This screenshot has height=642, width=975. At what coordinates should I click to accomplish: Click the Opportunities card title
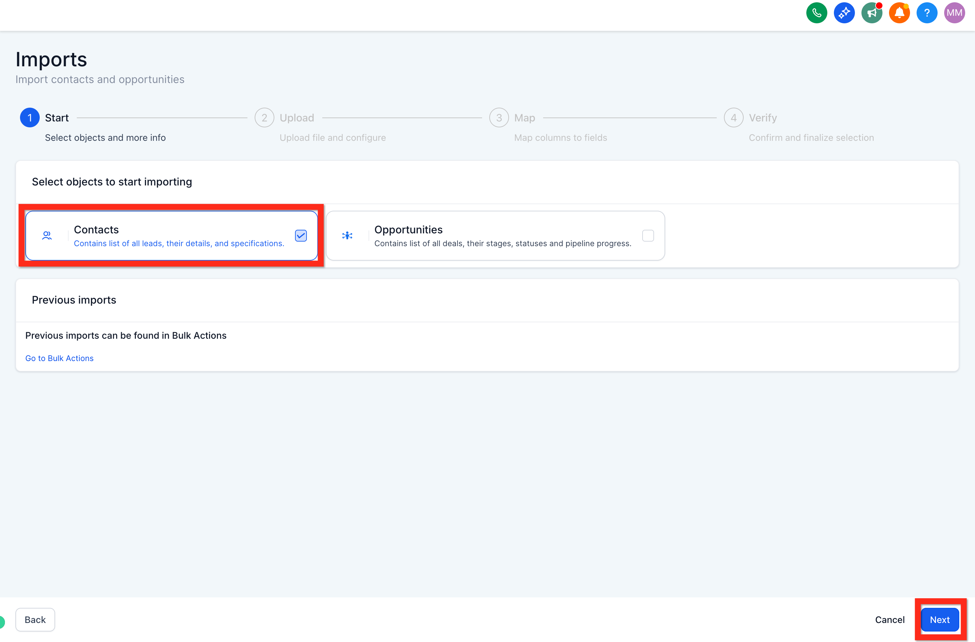tap(409, 229)
